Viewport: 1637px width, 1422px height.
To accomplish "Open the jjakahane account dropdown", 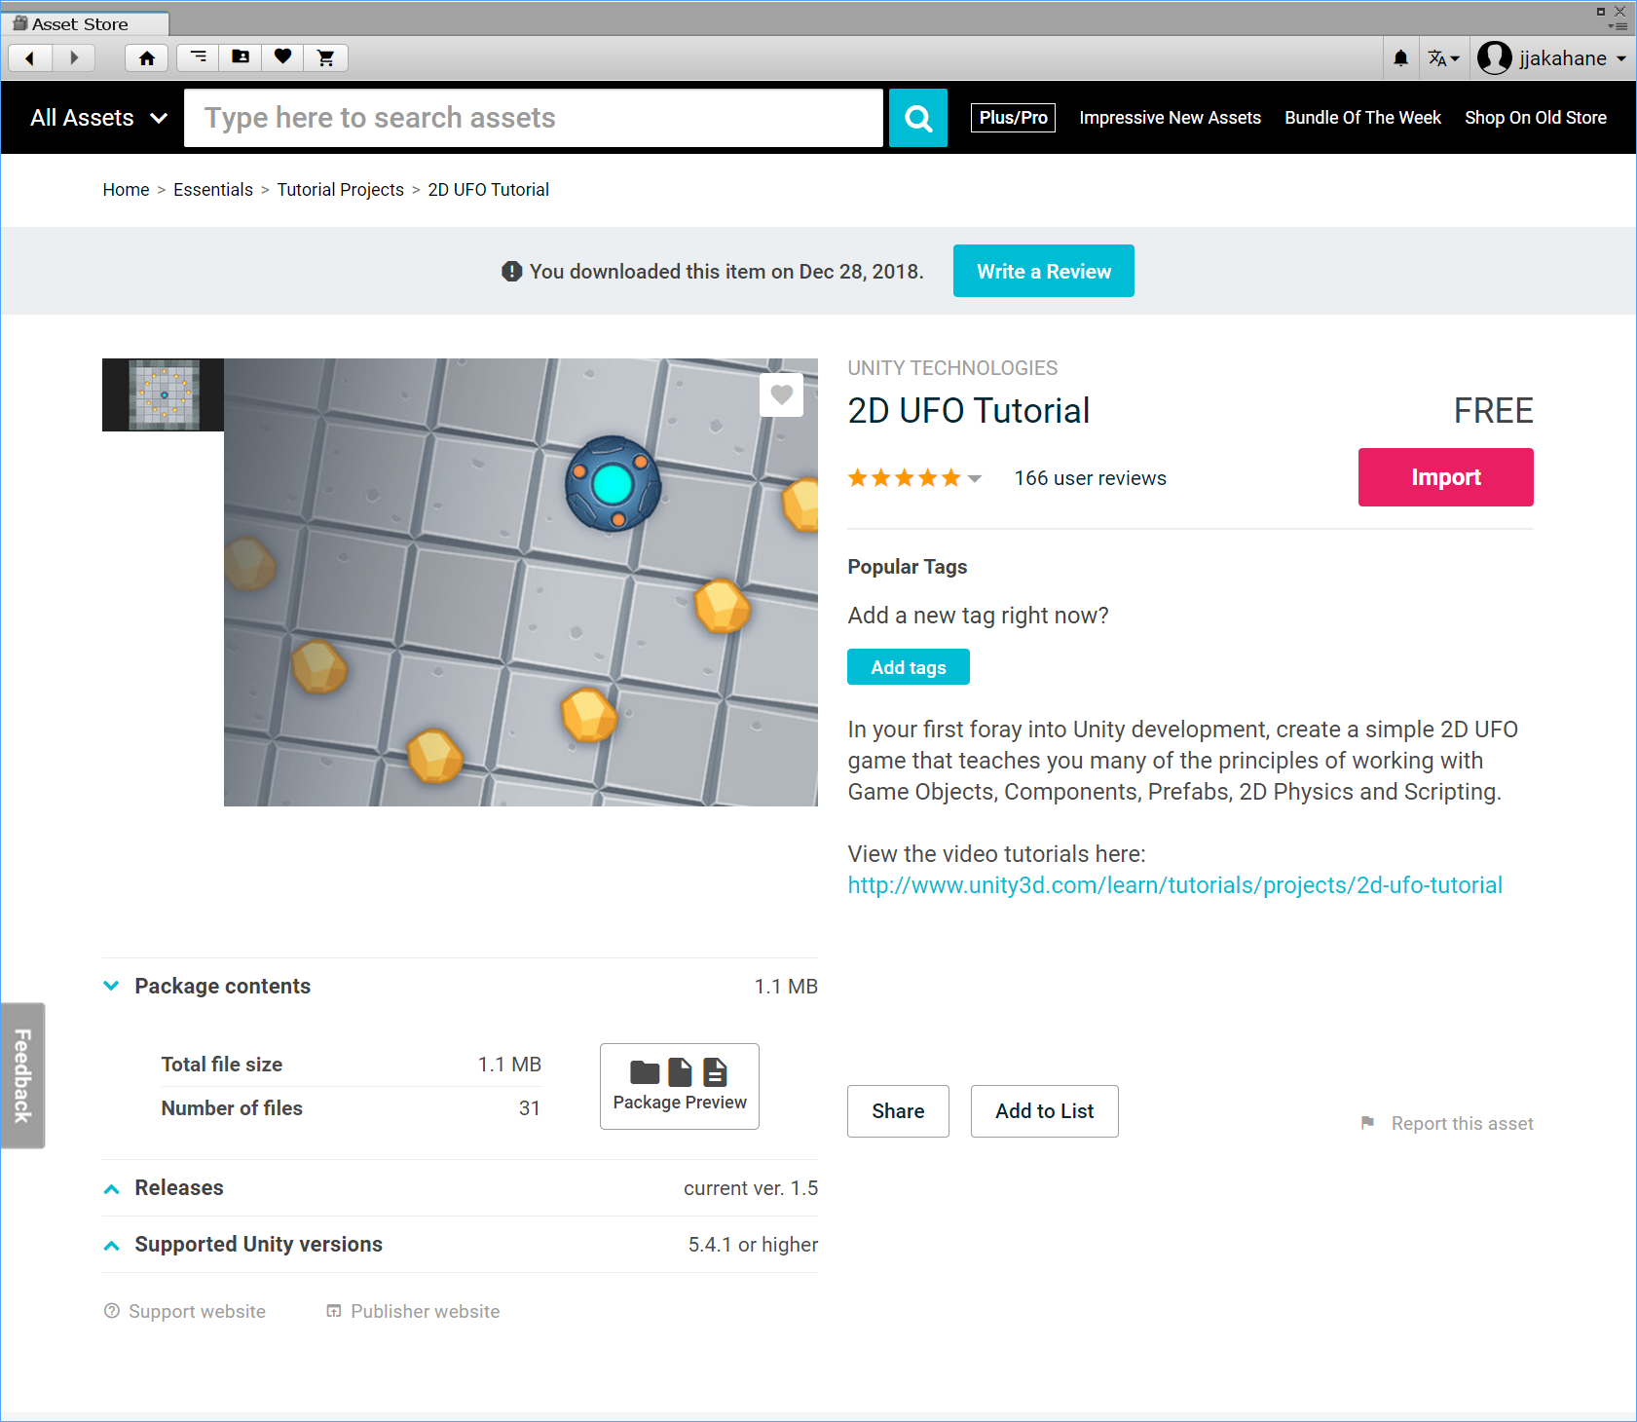I will (1552, 58).
